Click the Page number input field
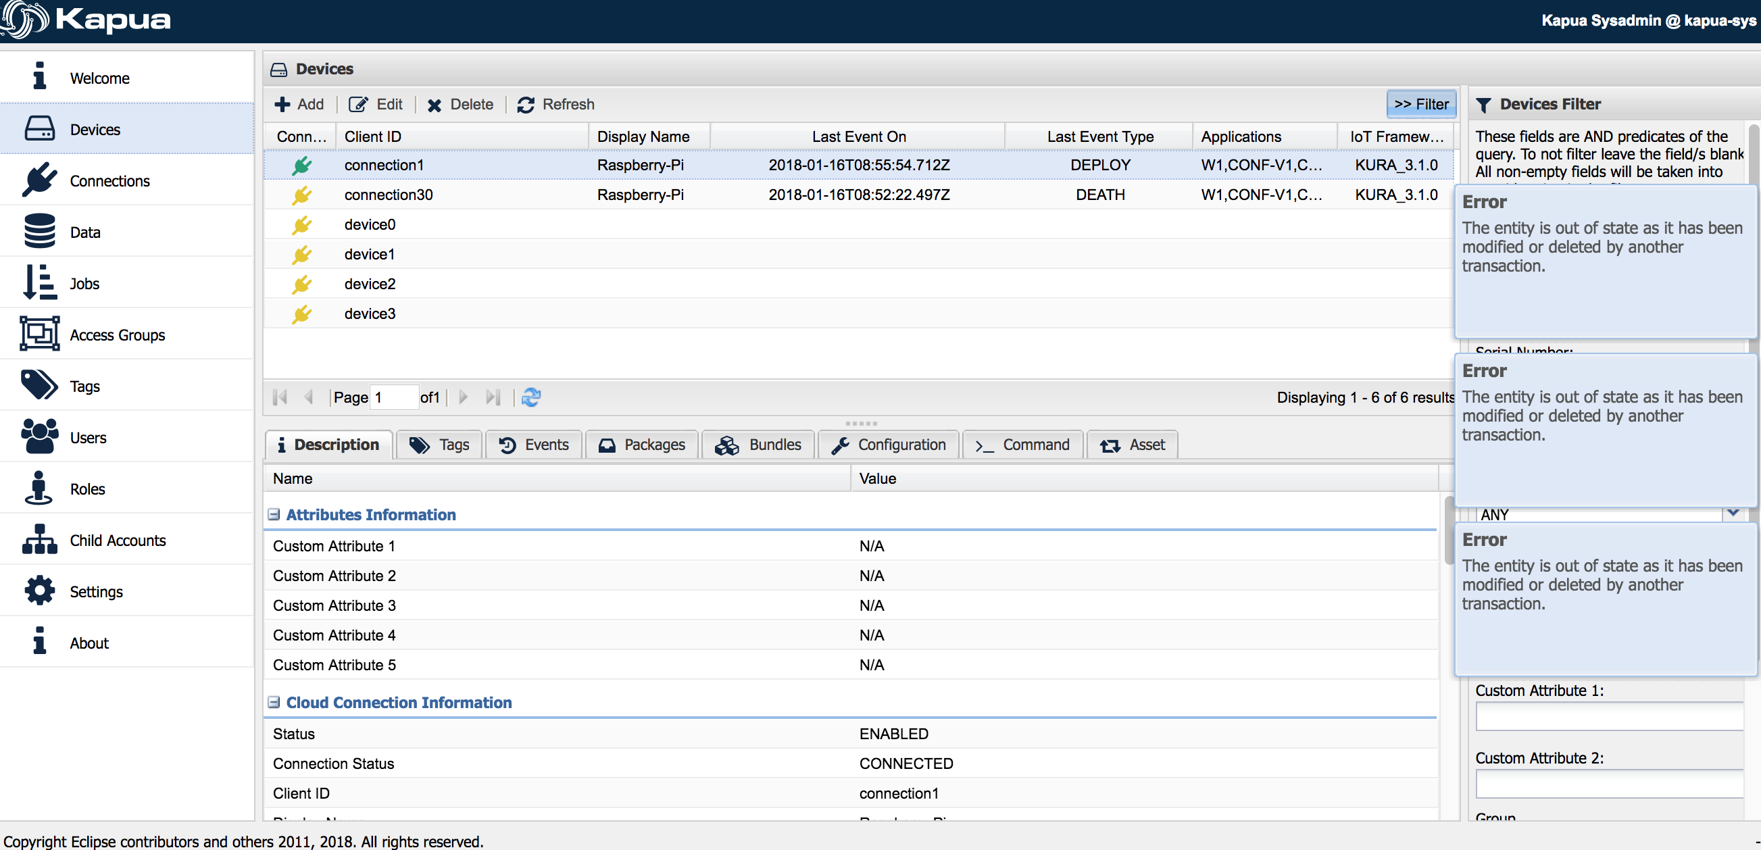 [x=393, y=397]
